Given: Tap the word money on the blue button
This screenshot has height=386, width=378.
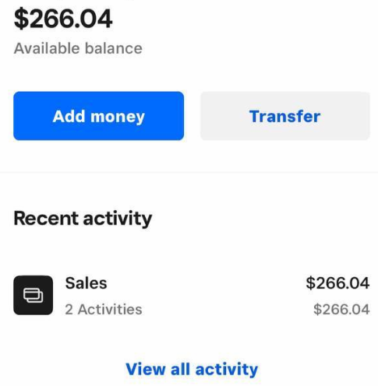Looking at the screenshot, I should pyautogui.click(x=118, y=117).
